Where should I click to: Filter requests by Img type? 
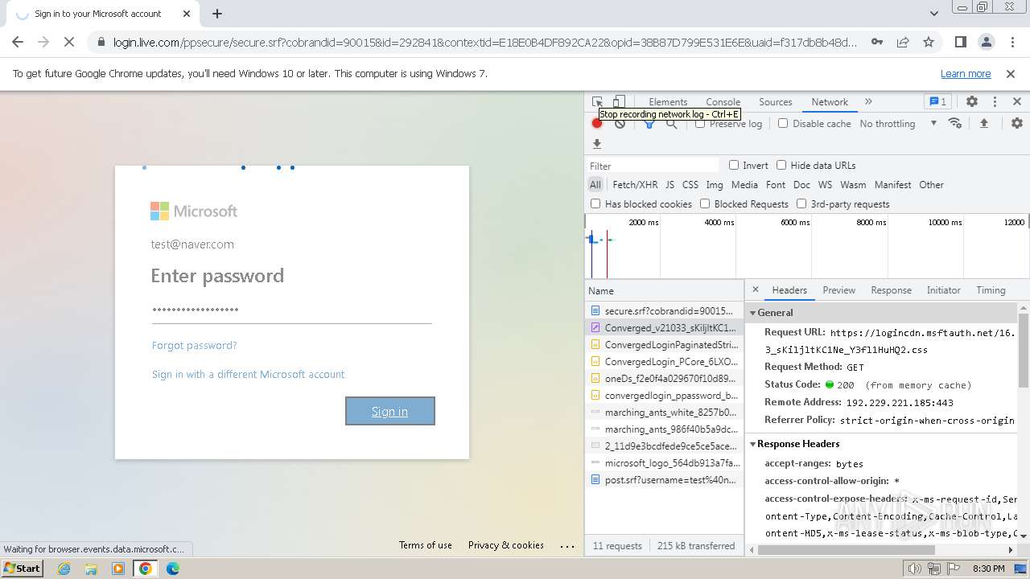(x=715, y=185)
